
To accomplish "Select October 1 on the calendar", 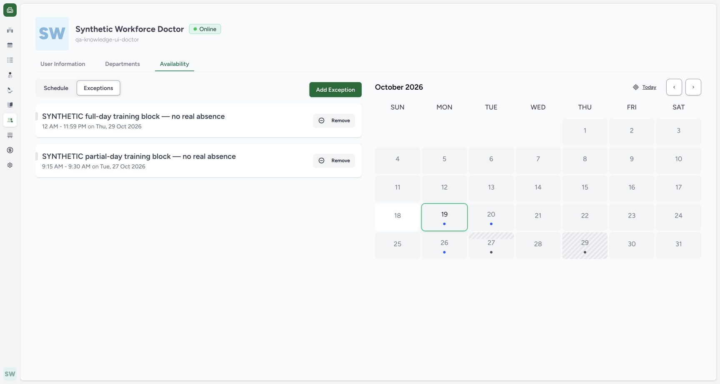I will click(x=585, y=132).
